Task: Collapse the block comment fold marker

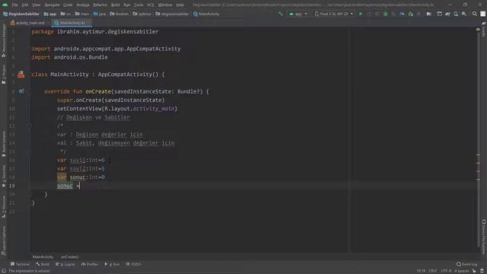Action: point(30,126)
